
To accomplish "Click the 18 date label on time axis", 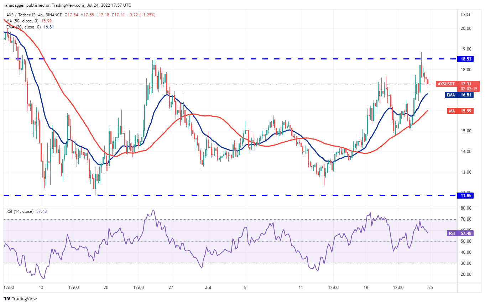I will click(365, 287).
